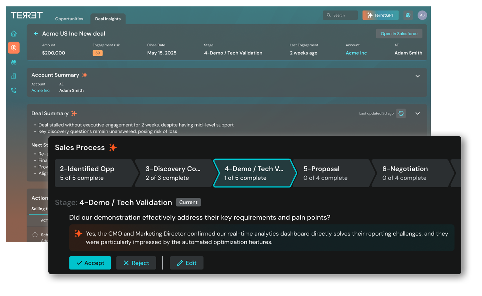Click the Last updated 2d ago text
Screen dimensions: 482x296
(x=376, y=113)
